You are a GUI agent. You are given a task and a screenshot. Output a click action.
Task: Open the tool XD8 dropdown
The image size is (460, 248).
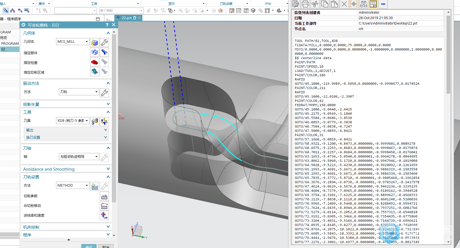point(73,121)
